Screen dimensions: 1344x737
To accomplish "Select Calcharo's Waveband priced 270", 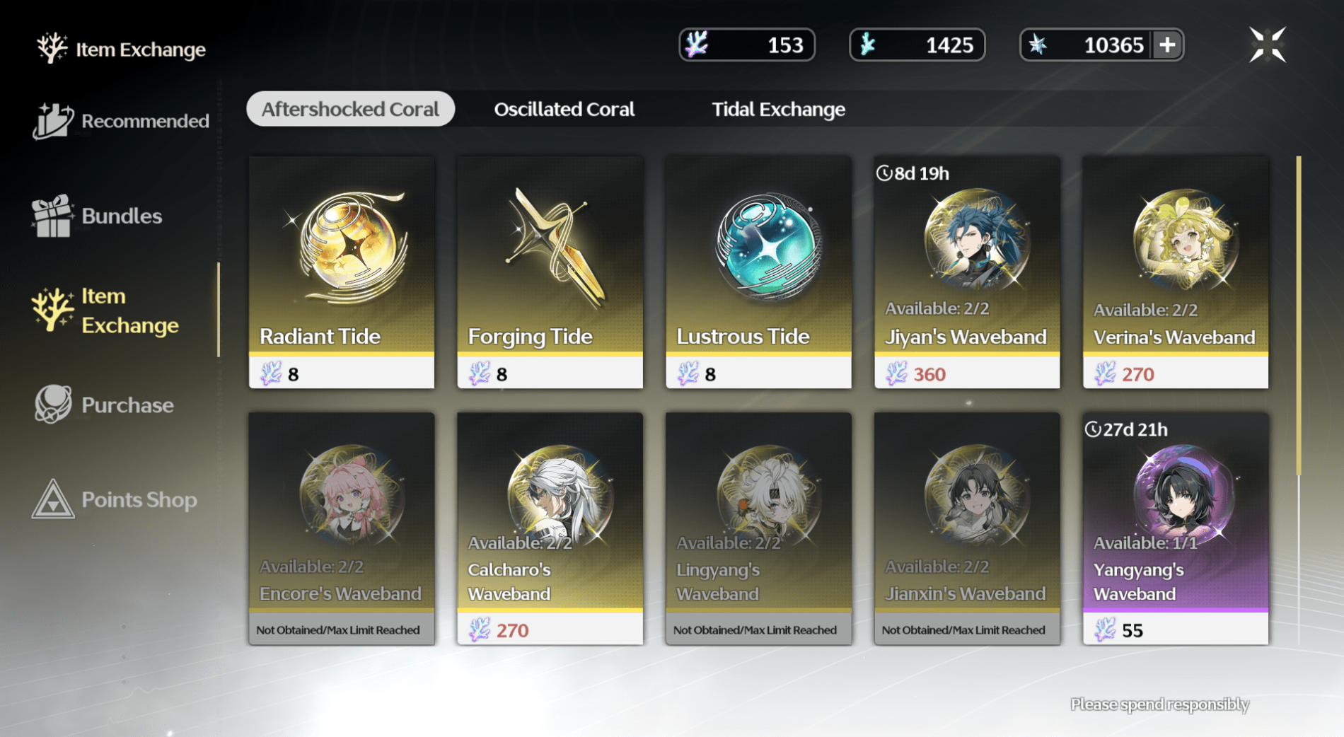I will point(550,528).
